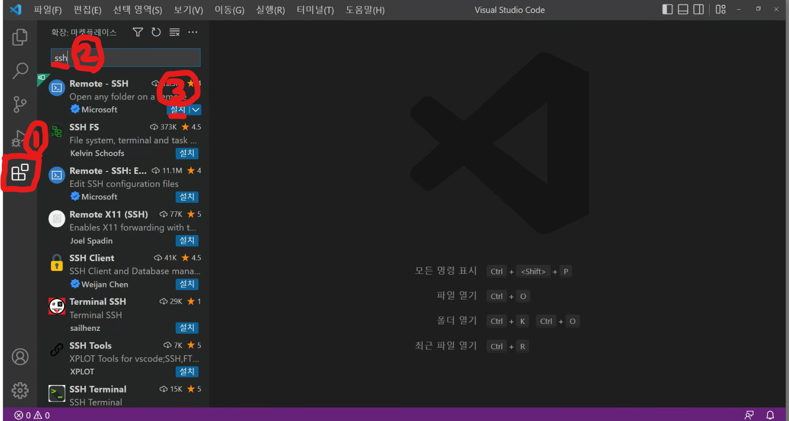789x421 pixels.
Task: Open the 파일(F) menu
Action: (x=48, y=10)
